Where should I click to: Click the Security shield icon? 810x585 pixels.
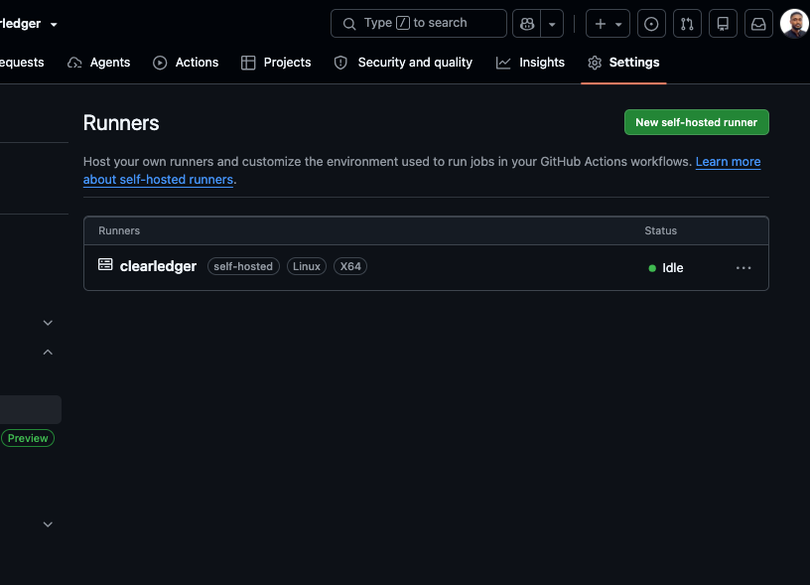click(x=340, y=63)
